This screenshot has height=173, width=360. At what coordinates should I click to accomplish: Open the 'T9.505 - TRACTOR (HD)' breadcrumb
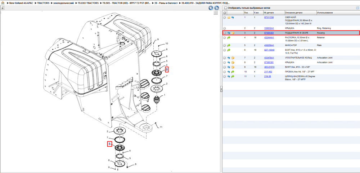pos(127,3)
